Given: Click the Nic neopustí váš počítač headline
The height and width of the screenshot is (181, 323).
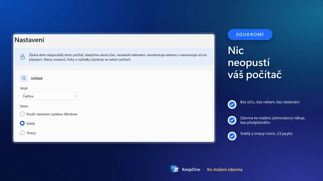Looking at the screenshot, I should (x=255, y=62).
